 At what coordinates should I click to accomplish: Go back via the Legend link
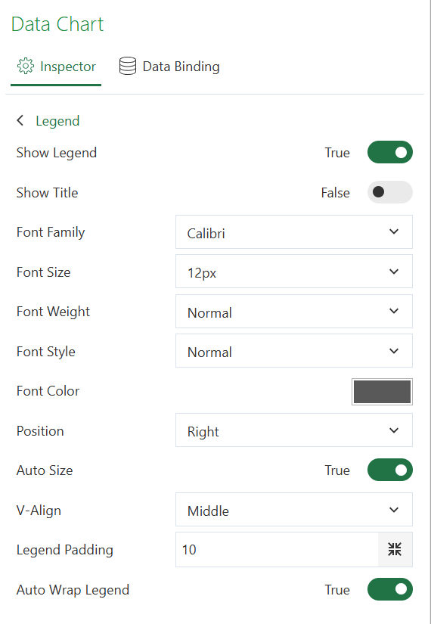point(57,120)
